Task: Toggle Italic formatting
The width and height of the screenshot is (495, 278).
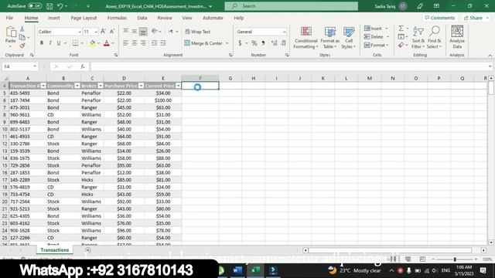Action: pos(49,43)
